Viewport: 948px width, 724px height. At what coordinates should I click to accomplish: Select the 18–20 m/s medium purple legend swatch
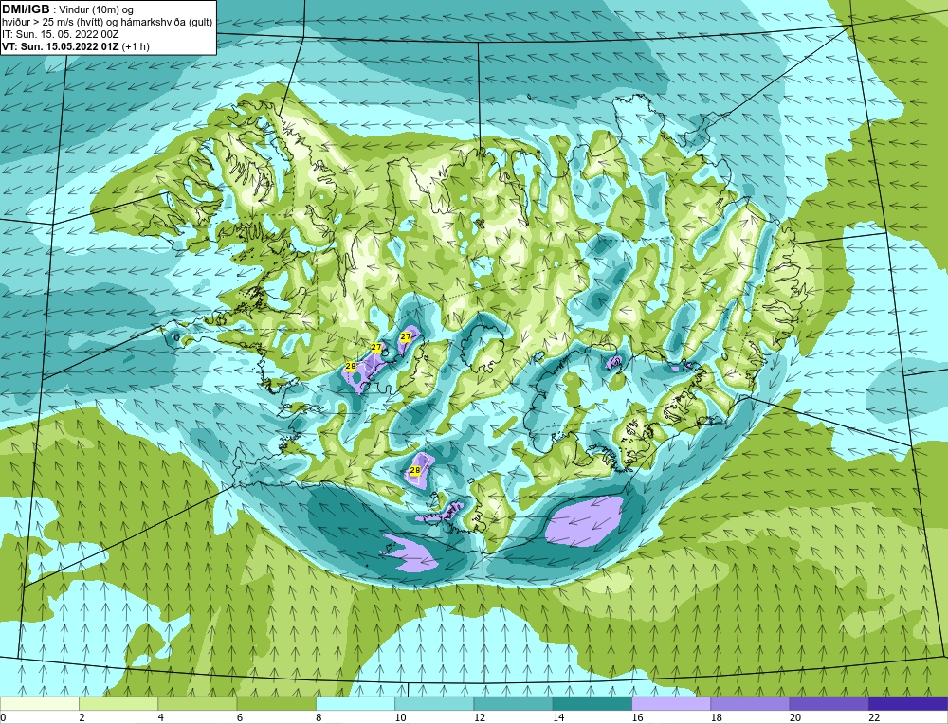pyautogui.click(x=750, y=703)
